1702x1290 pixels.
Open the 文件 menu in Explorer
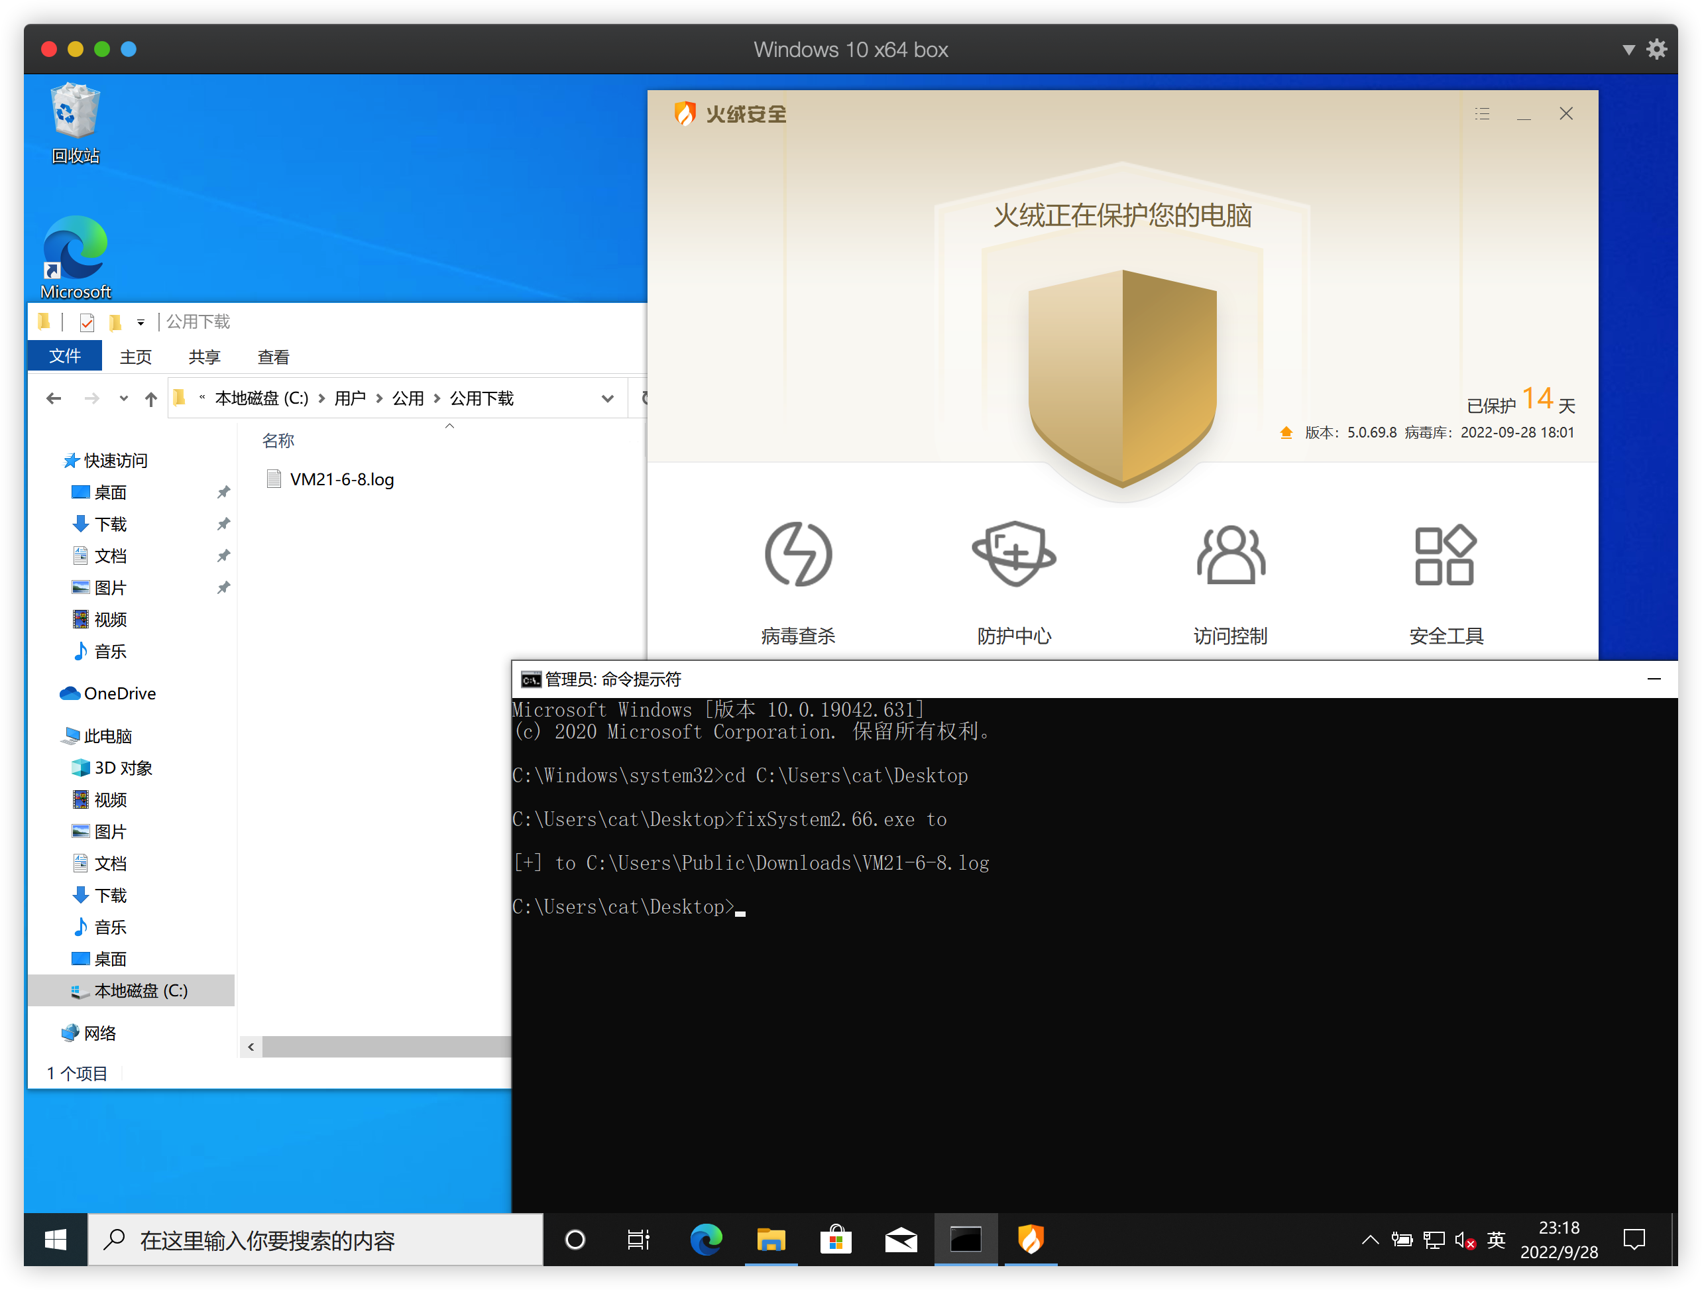pos(65,357)
